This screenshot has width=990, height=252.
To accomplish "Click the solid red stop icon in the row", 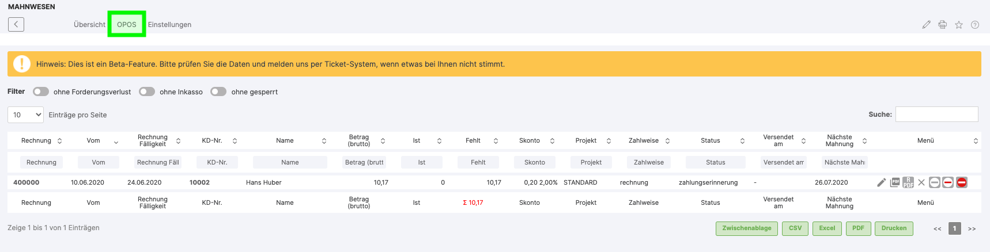I will (x=962, y=182).
